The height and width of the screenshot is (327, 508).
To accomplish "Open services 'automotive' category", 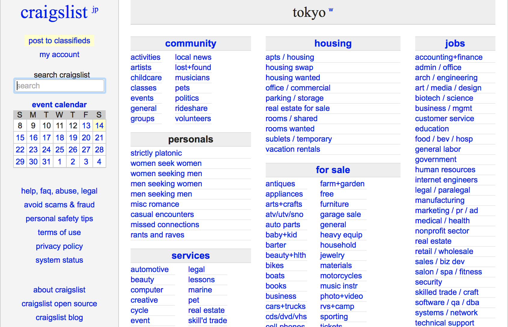I will [150, 269].
